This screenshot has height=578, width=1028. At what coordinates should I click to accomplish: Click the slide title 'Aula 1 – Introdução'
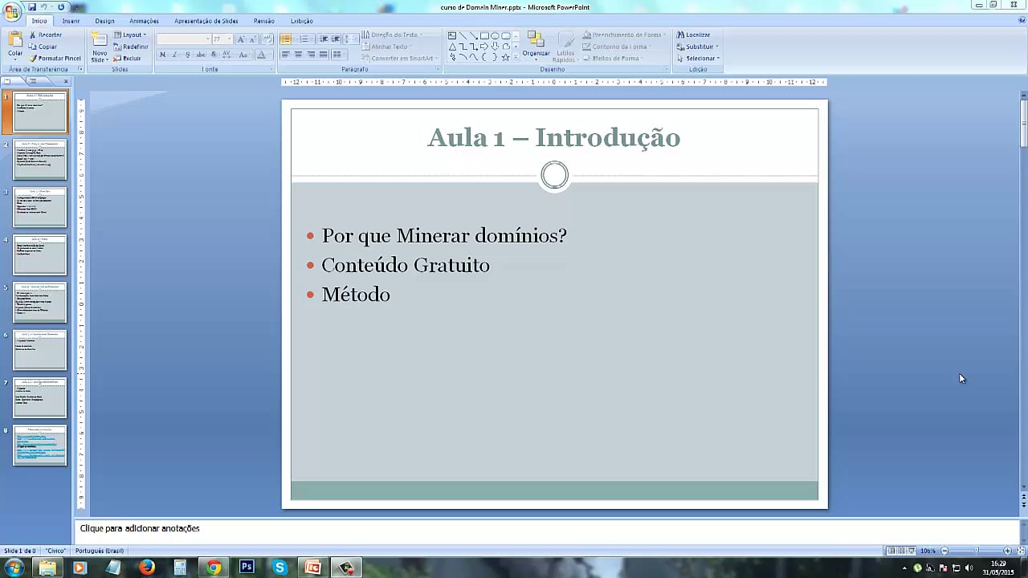(553, 137)
